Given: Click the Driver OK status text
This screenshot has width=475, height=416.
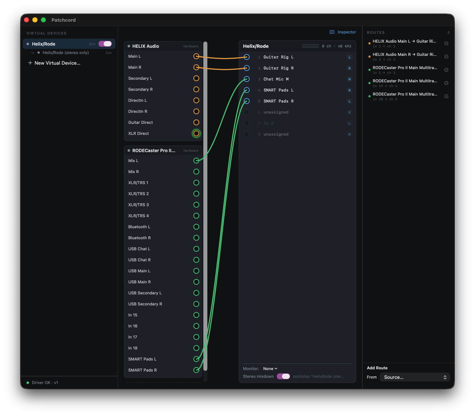Looking at the screenshot, I should tap(45, 383).
